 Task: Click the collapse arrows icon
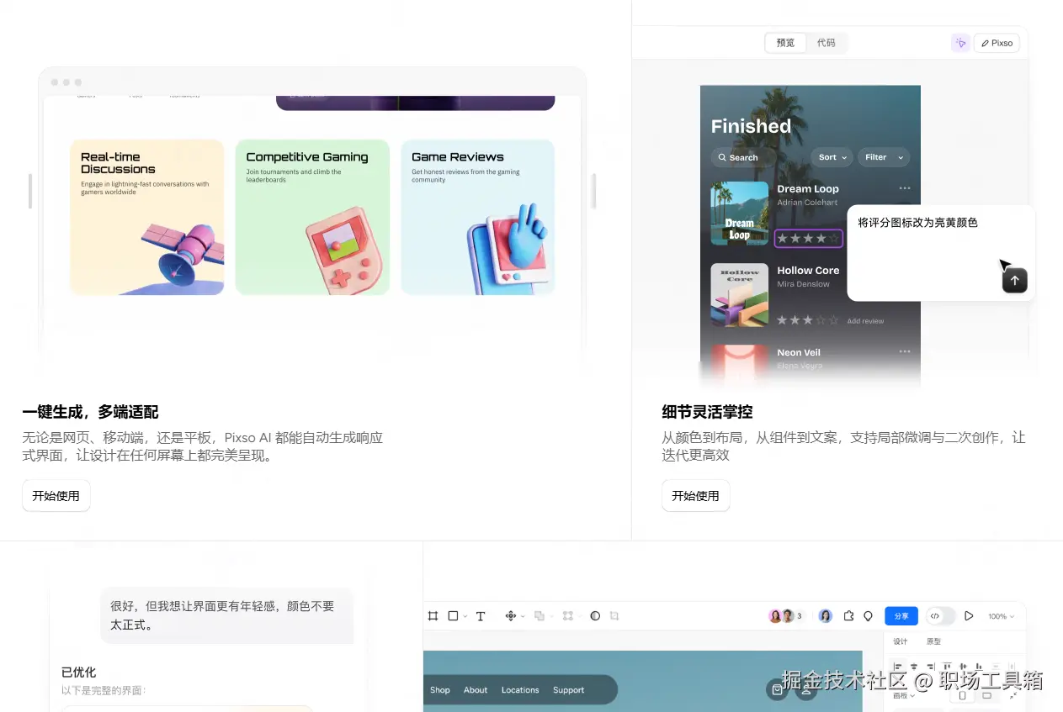pyautogui.click(x=1013, y=696)
